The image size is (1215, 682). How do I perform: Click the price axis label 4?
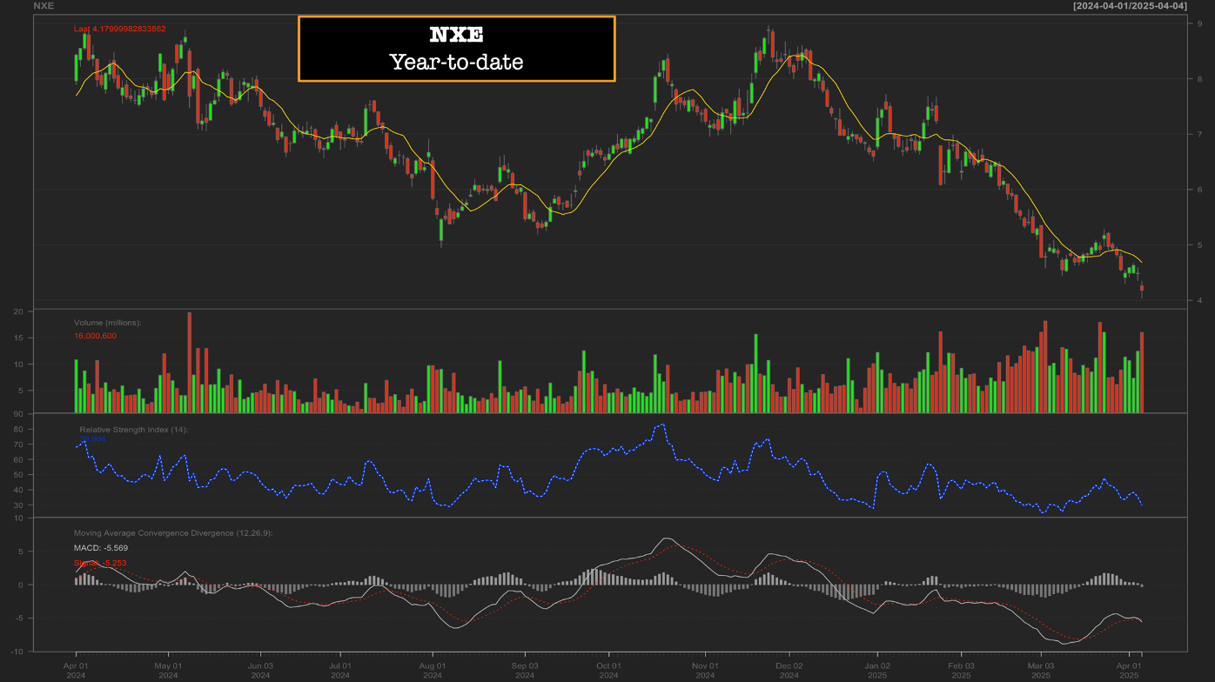point(1199,300)
